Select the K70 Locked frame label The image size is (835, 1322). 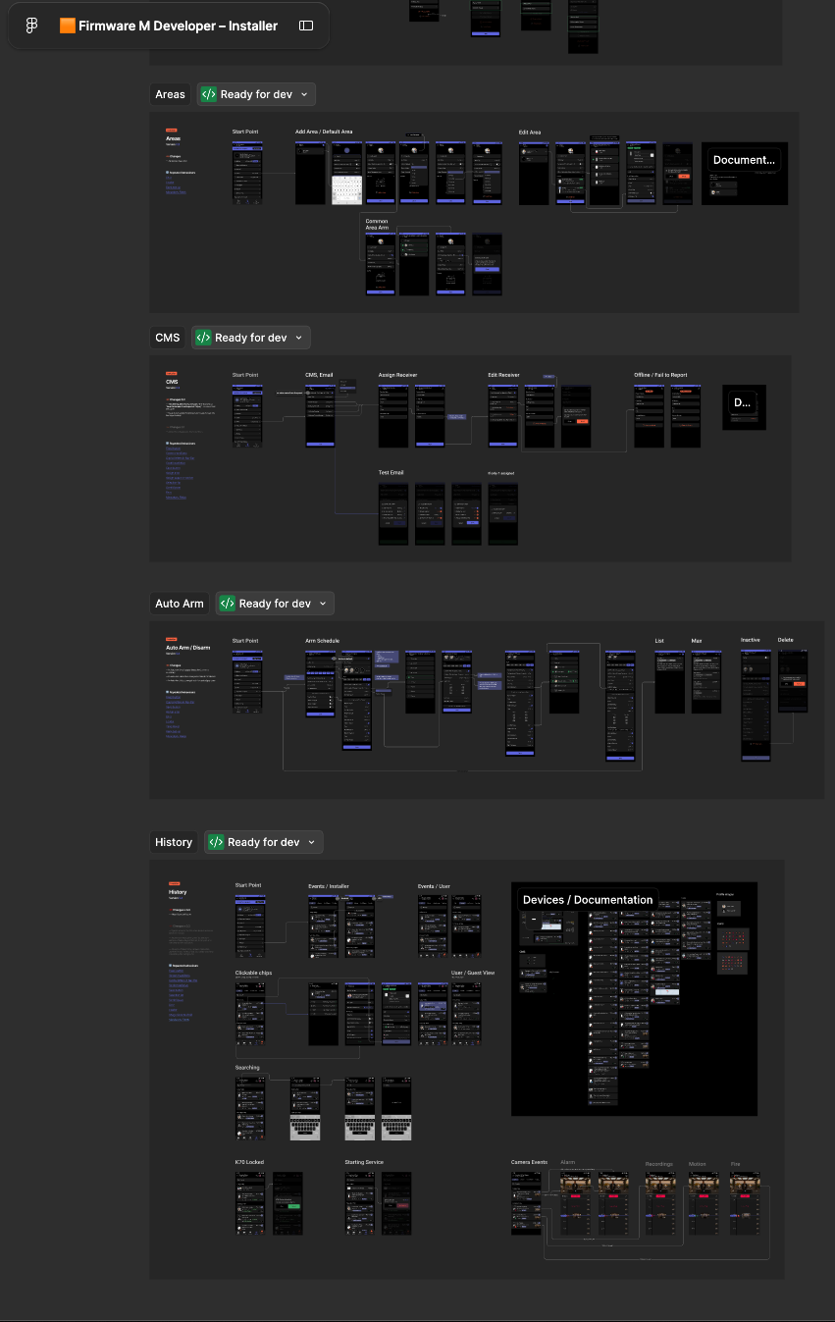(x=249, y=1162)
